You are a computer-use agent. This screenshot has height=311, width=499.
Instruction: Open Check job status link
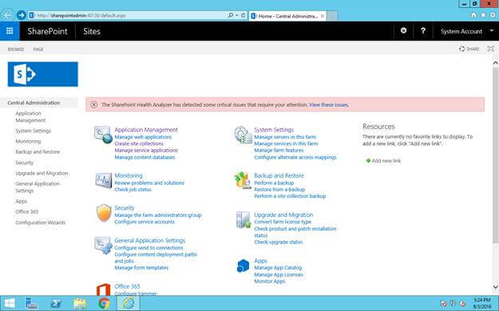133,190
